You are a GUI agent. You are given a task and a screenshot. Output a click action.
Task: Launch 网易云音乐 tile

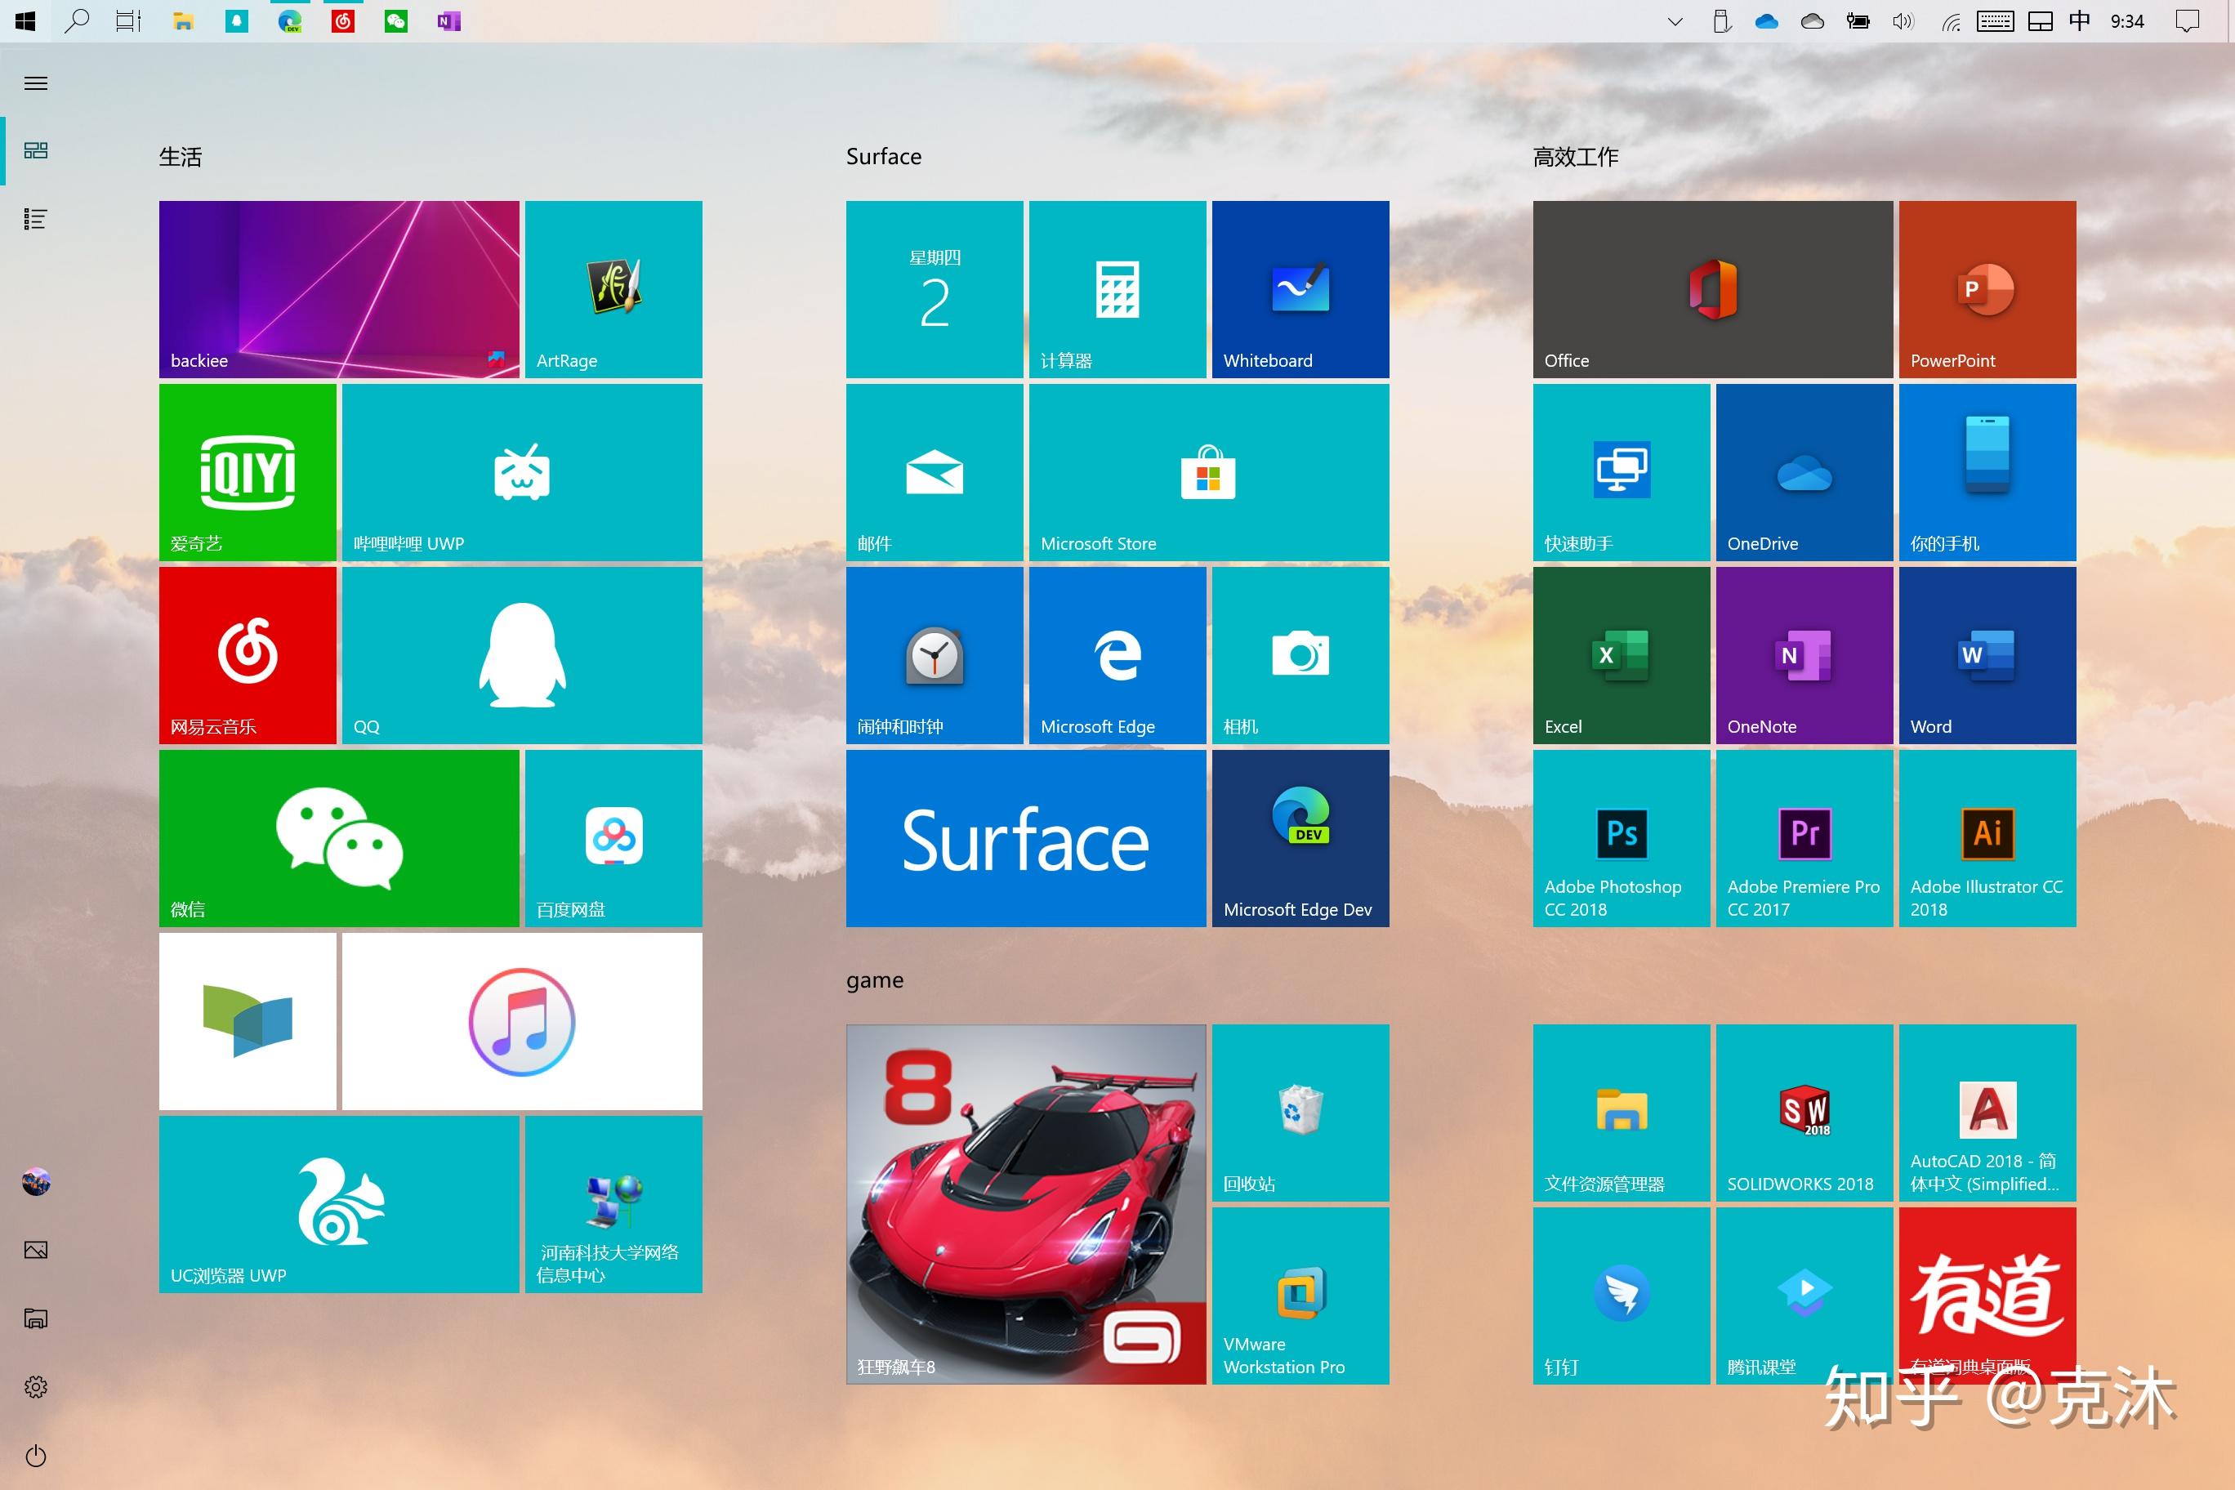(x=248, y=654)
